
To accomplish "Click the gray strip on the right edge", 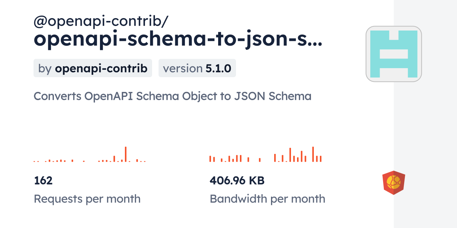I will [425, 114].
